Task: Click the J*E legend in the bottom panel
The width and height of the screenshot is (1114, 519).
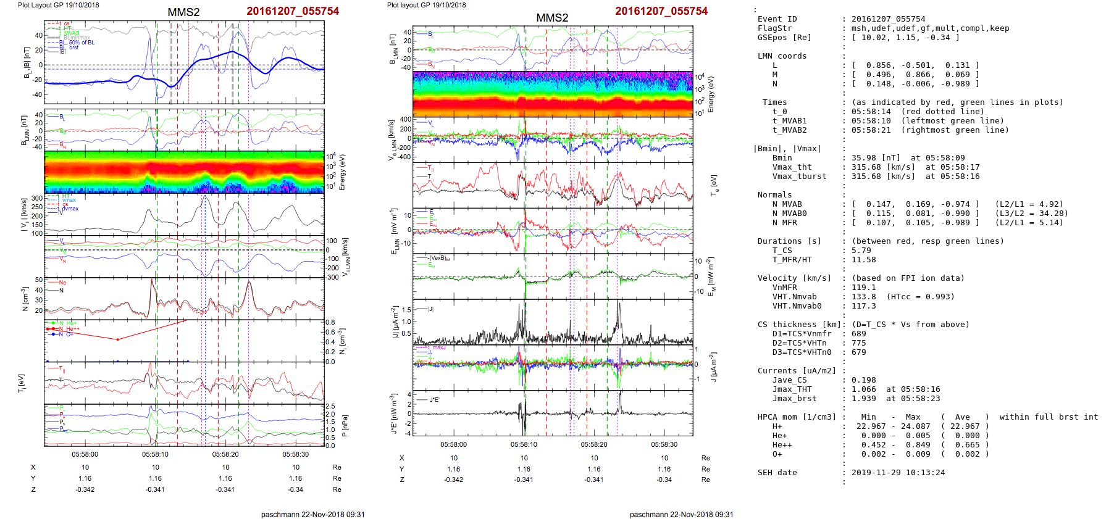Action: (x=434, y=400)
